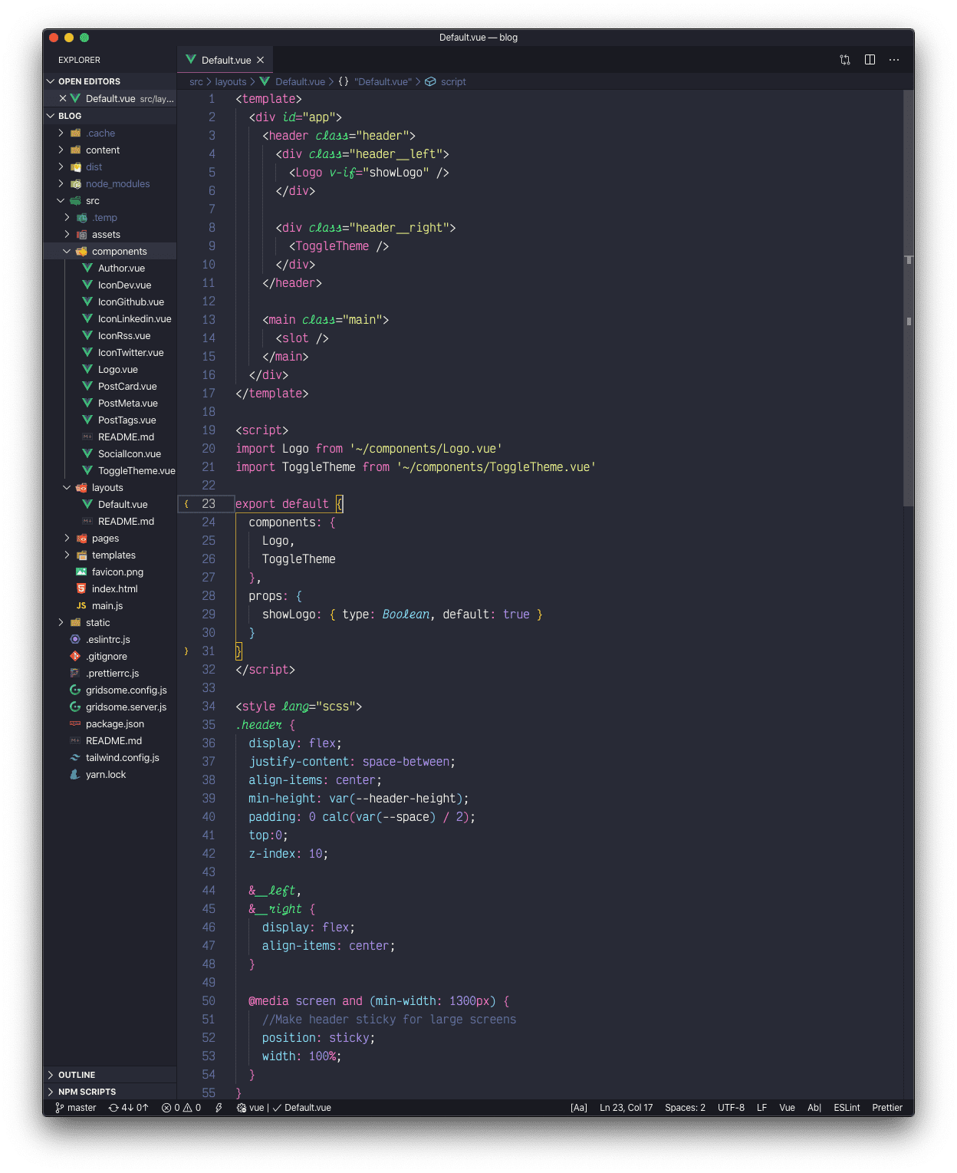Split the editor with the split icon
The height and width of the screenshot is (1173, 957).
point(870,60)
